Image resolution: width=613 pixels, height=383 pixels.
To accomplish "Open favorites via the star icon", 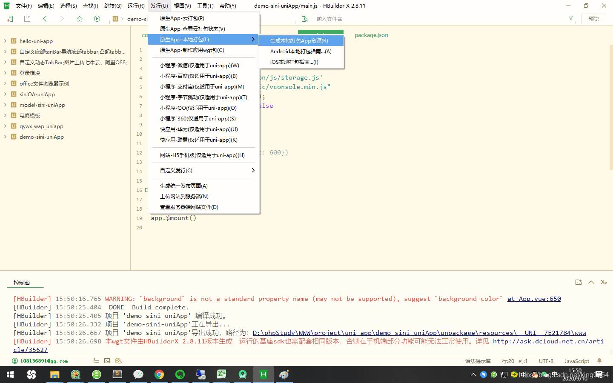I will [79, 19].
